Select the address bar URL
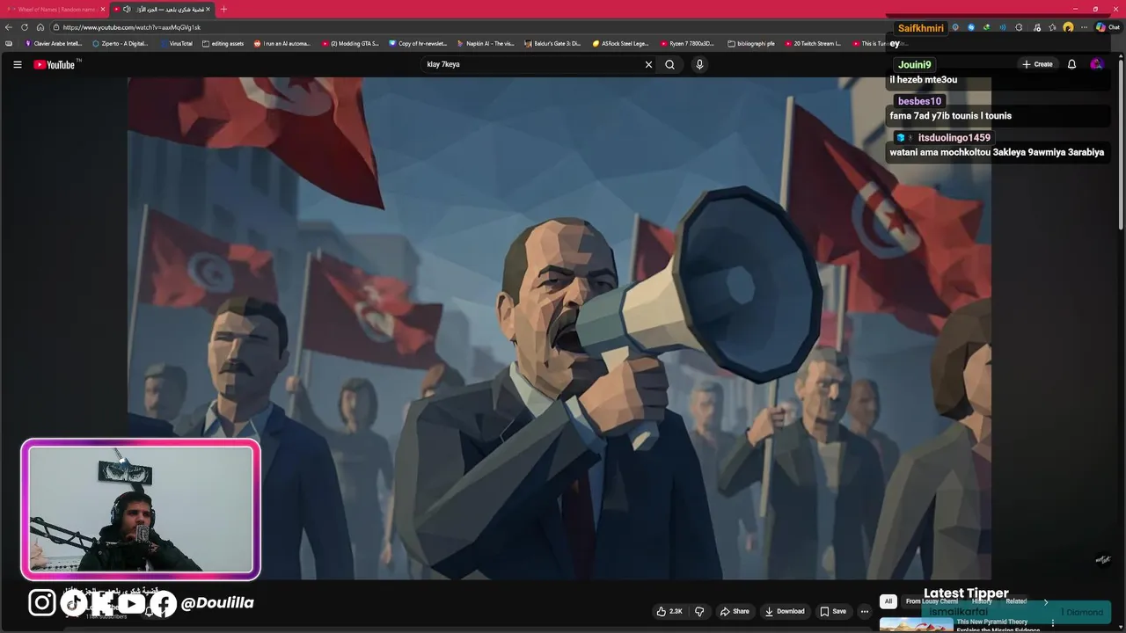 (x=132, y=27)
